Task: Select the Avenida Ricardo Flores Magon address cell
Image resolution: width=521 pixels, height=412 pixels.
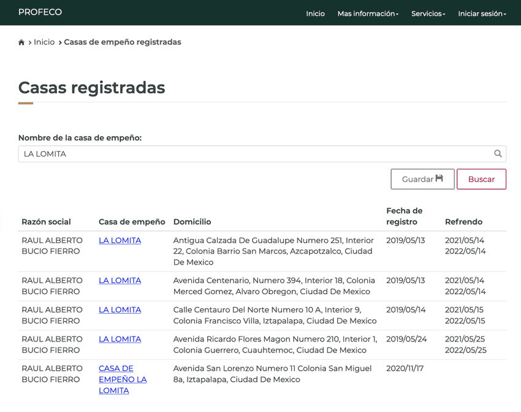Action: click(x=275, y=344)
